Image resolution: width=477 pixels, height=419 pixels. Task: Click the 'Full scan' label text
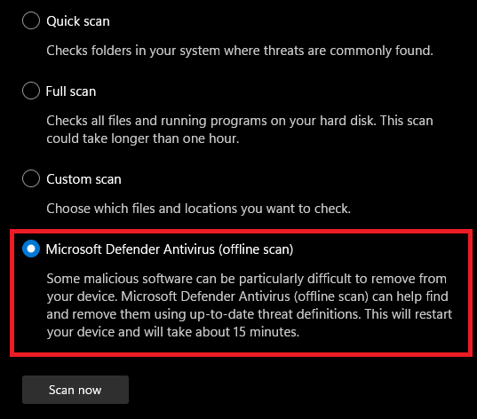coord(71,91)
